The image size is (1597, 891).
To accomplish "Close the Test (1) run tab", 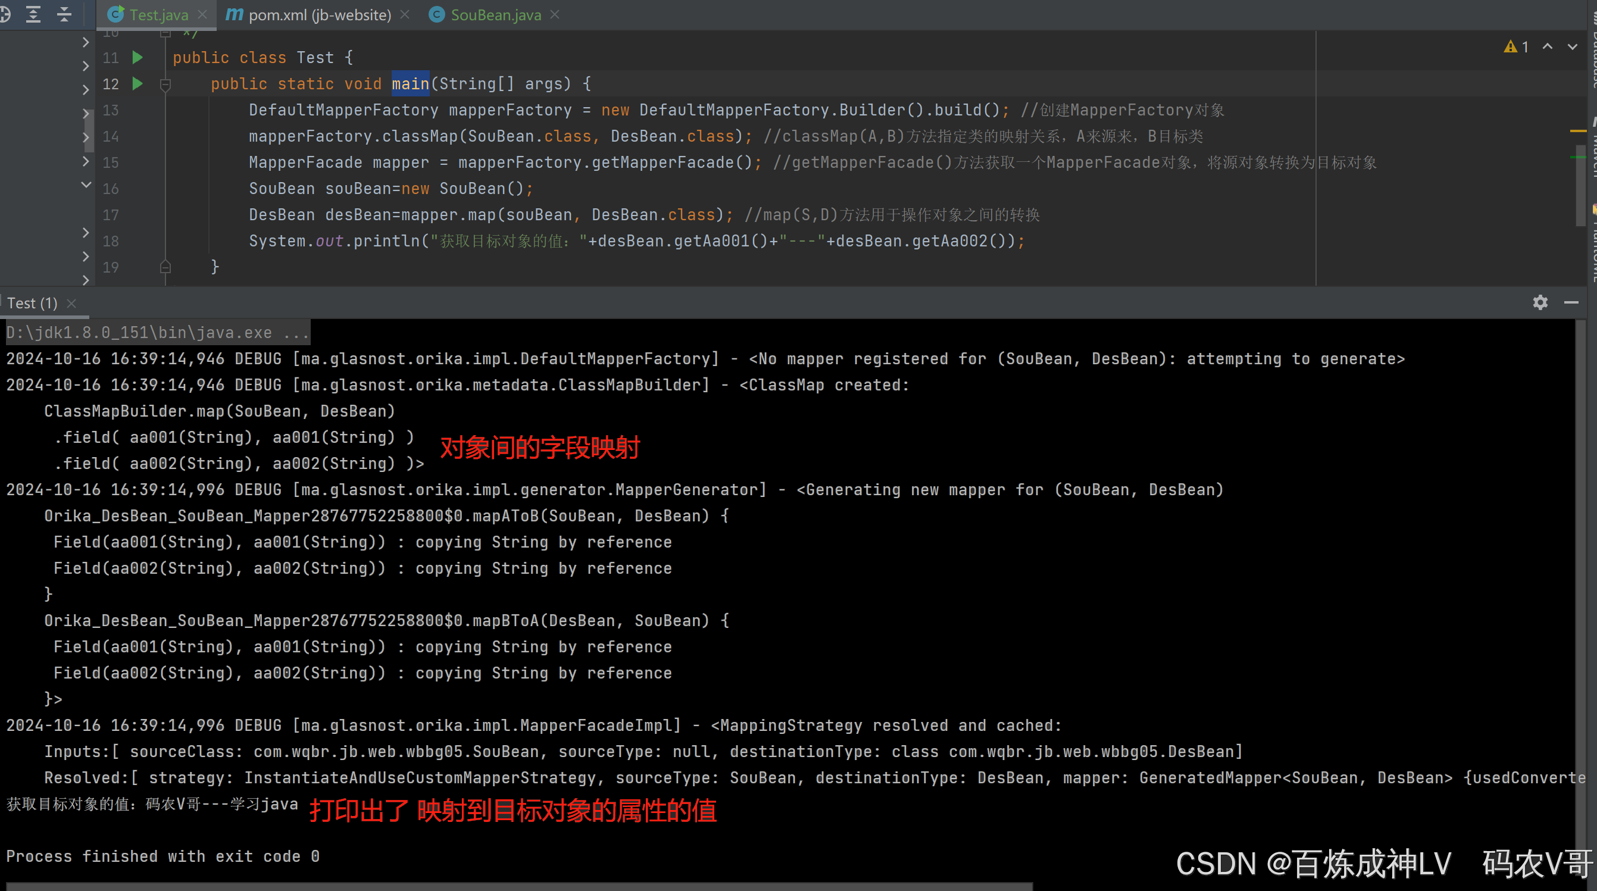I will tap(71, 303).
